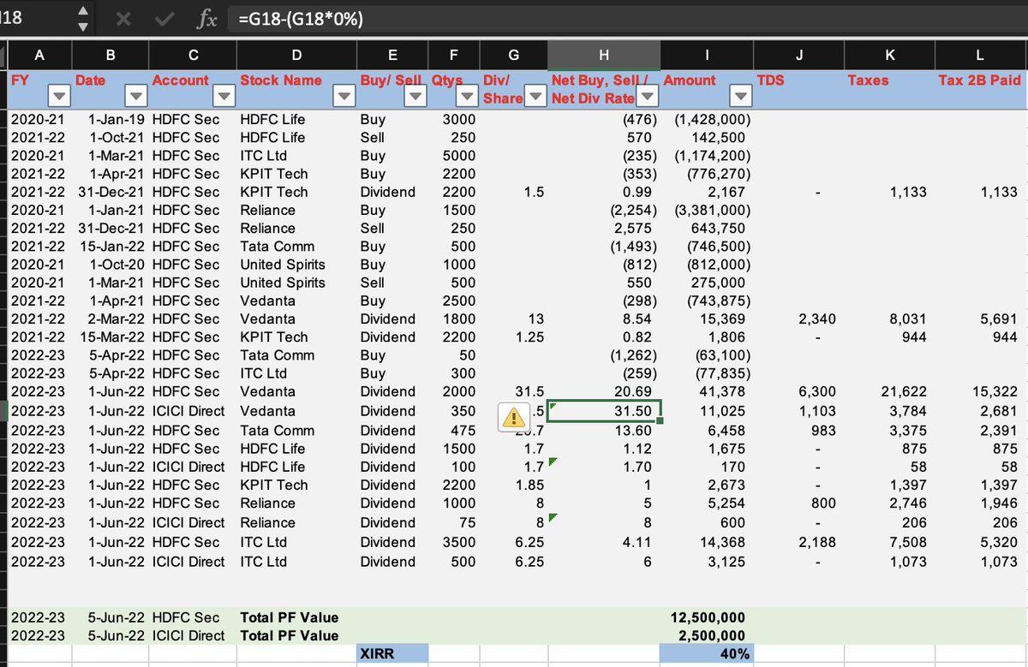This screenshot has width=1028, height=667.
Task: Select column L header
Action: (x=982, y=56)
